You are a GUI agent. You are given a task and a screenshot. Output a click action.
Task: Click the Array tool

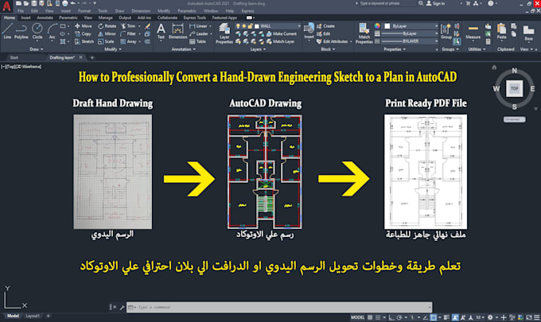pyautogui.click(x=128, y=41)
